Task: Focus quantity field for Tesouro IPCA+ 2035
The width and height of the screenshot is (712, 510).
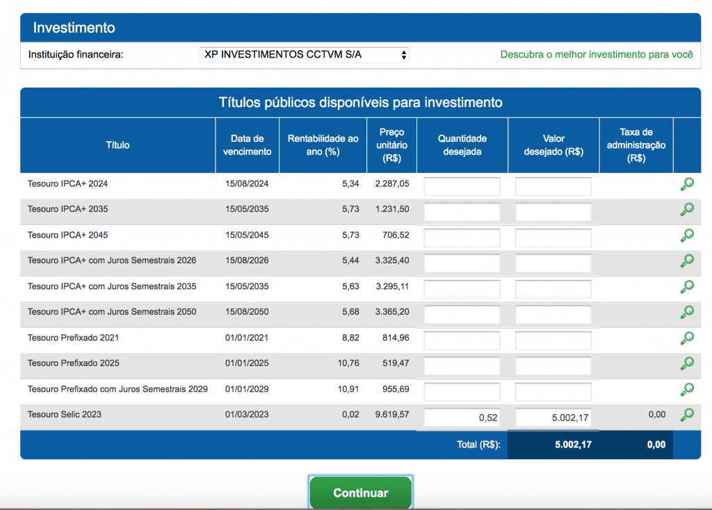Action: 462,212
